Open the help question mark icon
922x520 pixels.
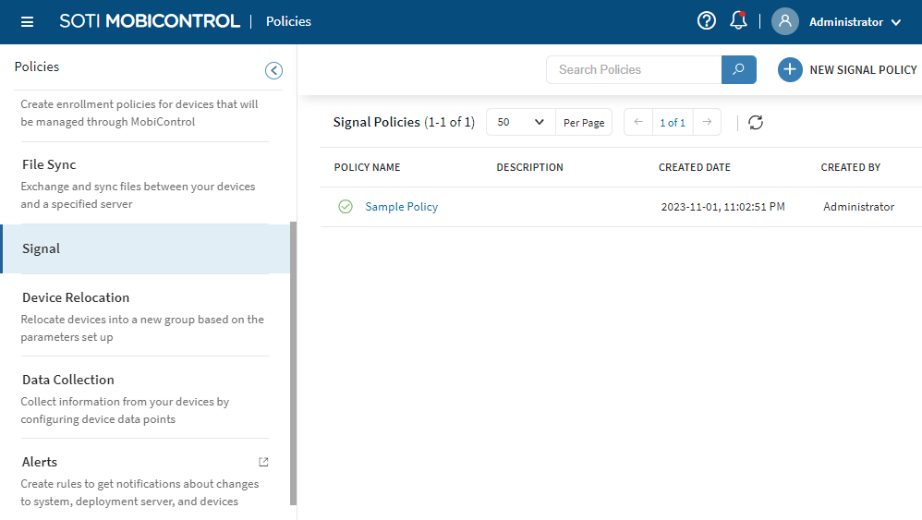[x=706, y=21]
